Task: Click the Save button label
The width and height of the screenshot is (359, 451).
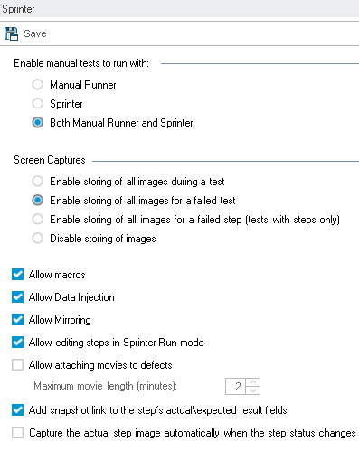Action: pyautogui.click(x=35, y=33)
